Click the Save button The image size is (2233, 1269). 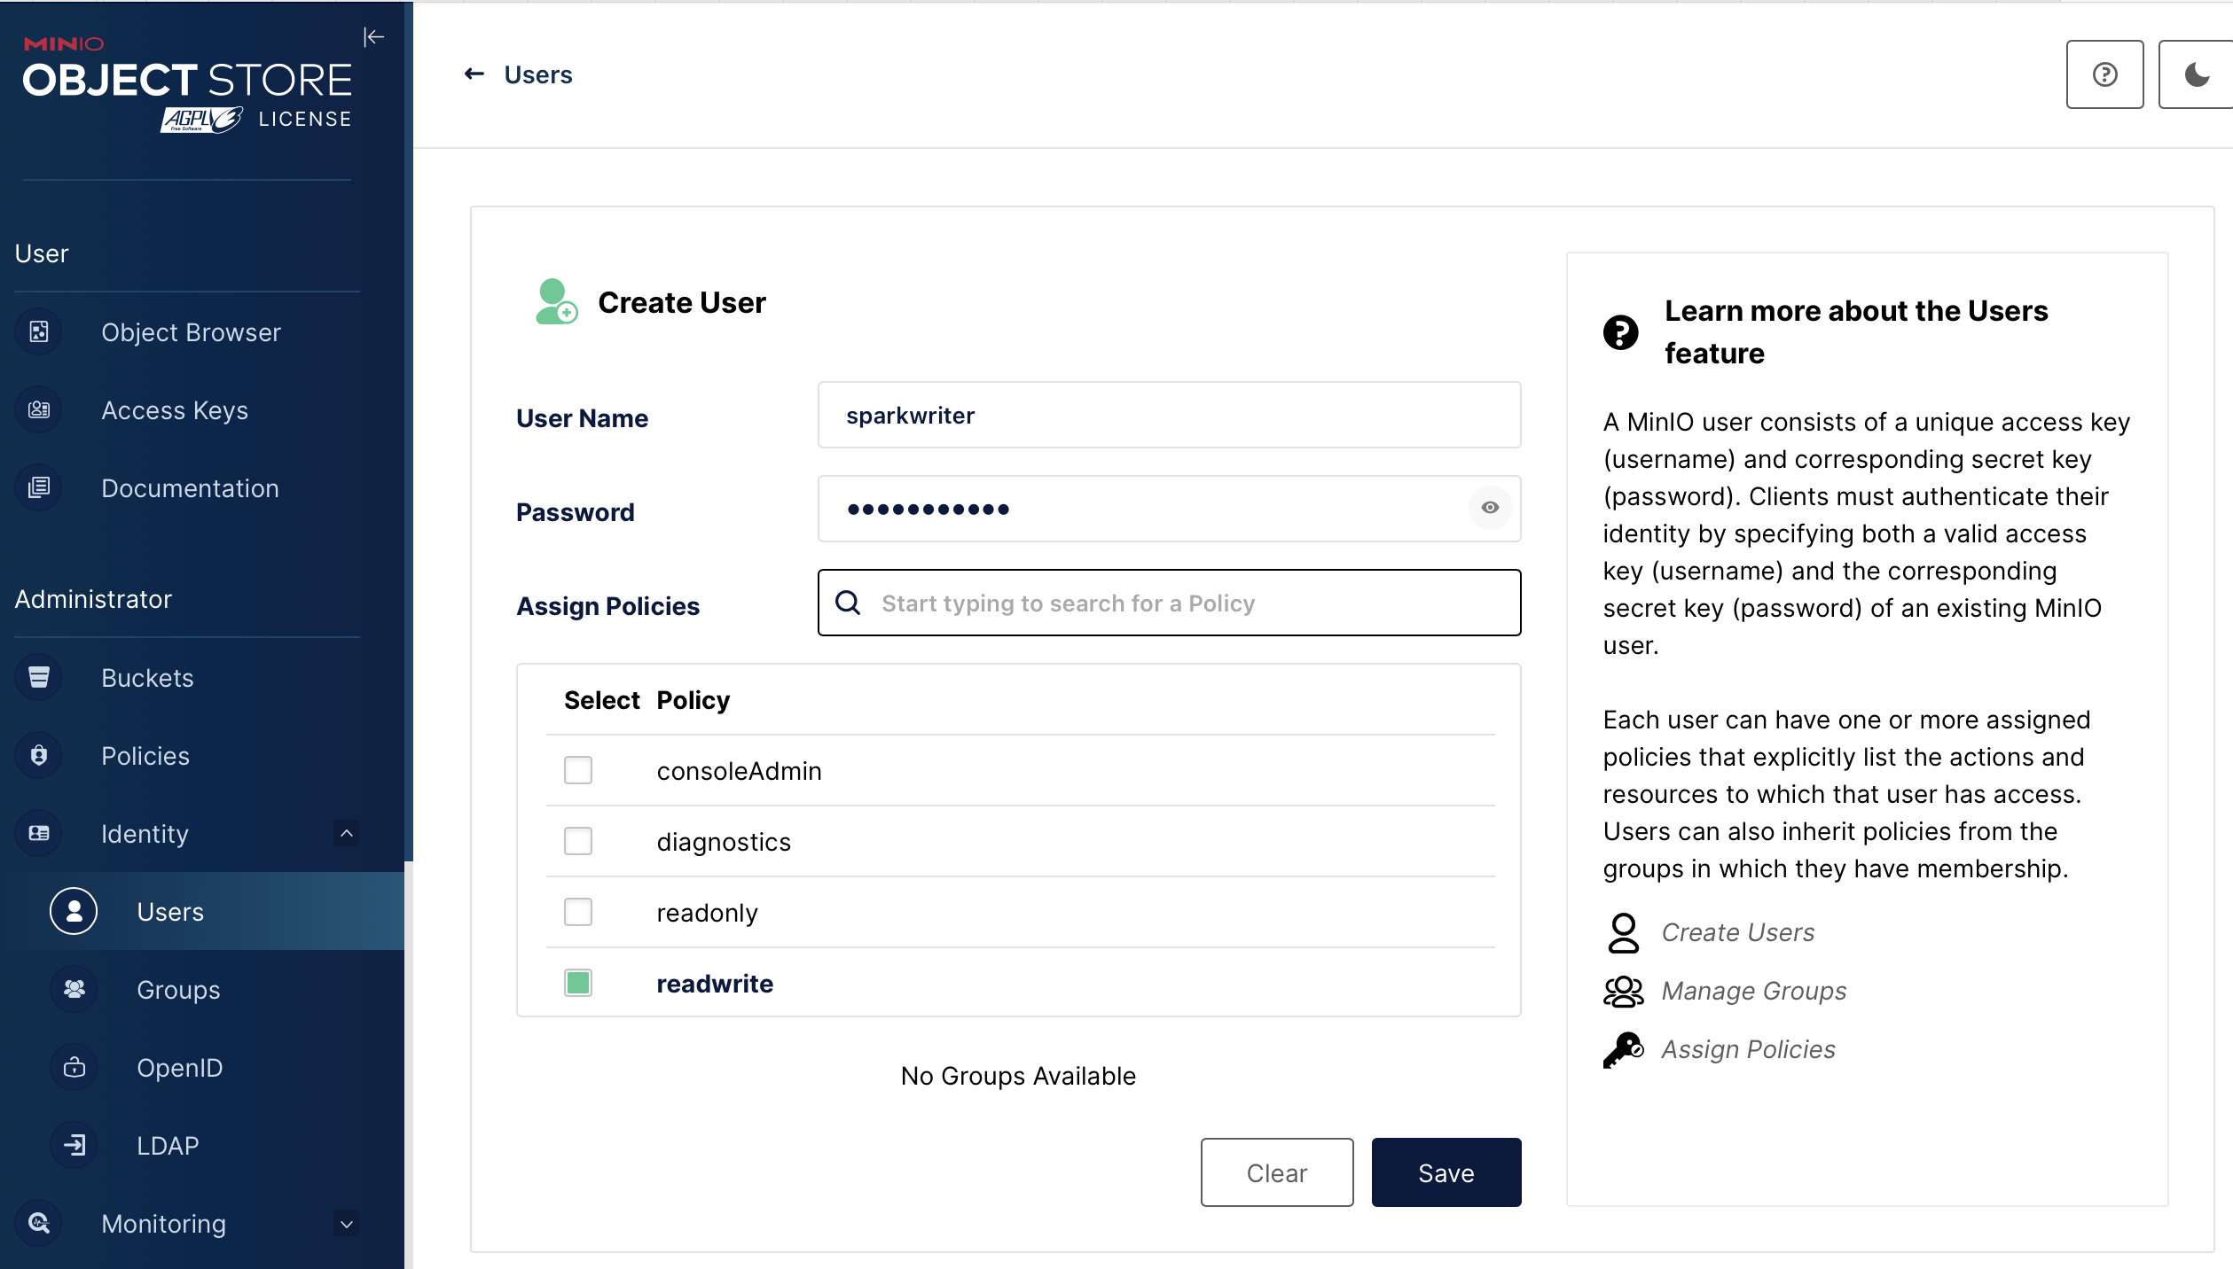(1446, 1172)
